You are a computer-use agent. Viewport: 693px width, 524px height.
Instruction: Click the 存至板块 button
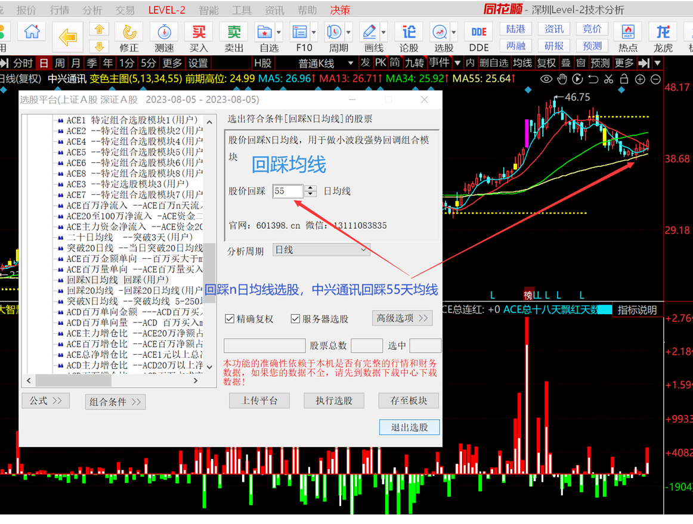[409, 401]
